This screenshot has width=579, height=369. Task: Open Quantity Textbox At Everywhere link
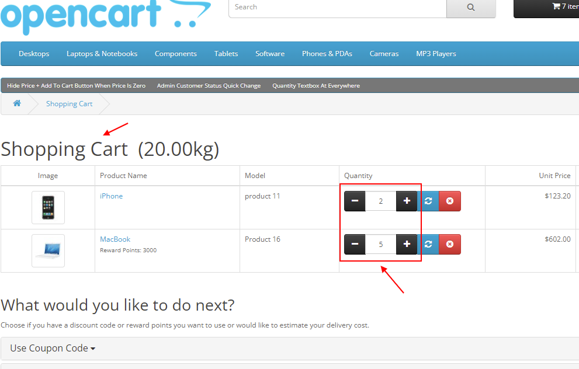point(316,86)
